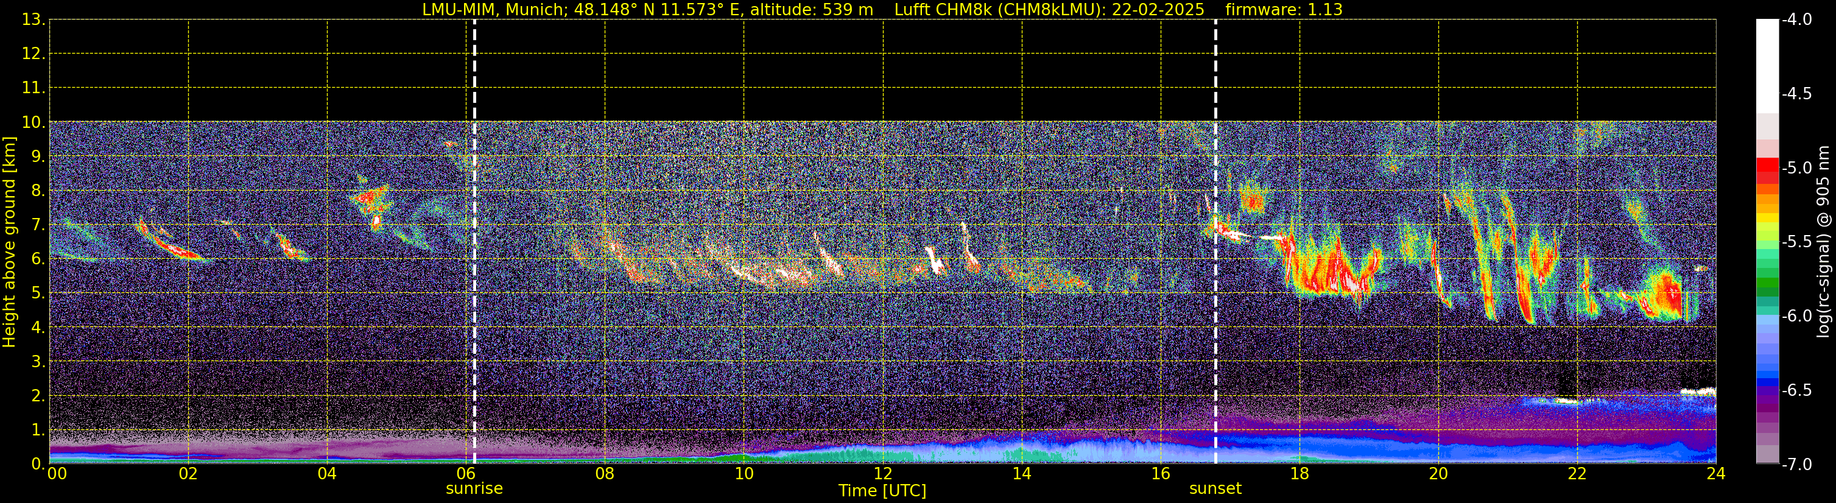Click the '14' time axis tick label

pyautogui.click(x=1022, y=474)
